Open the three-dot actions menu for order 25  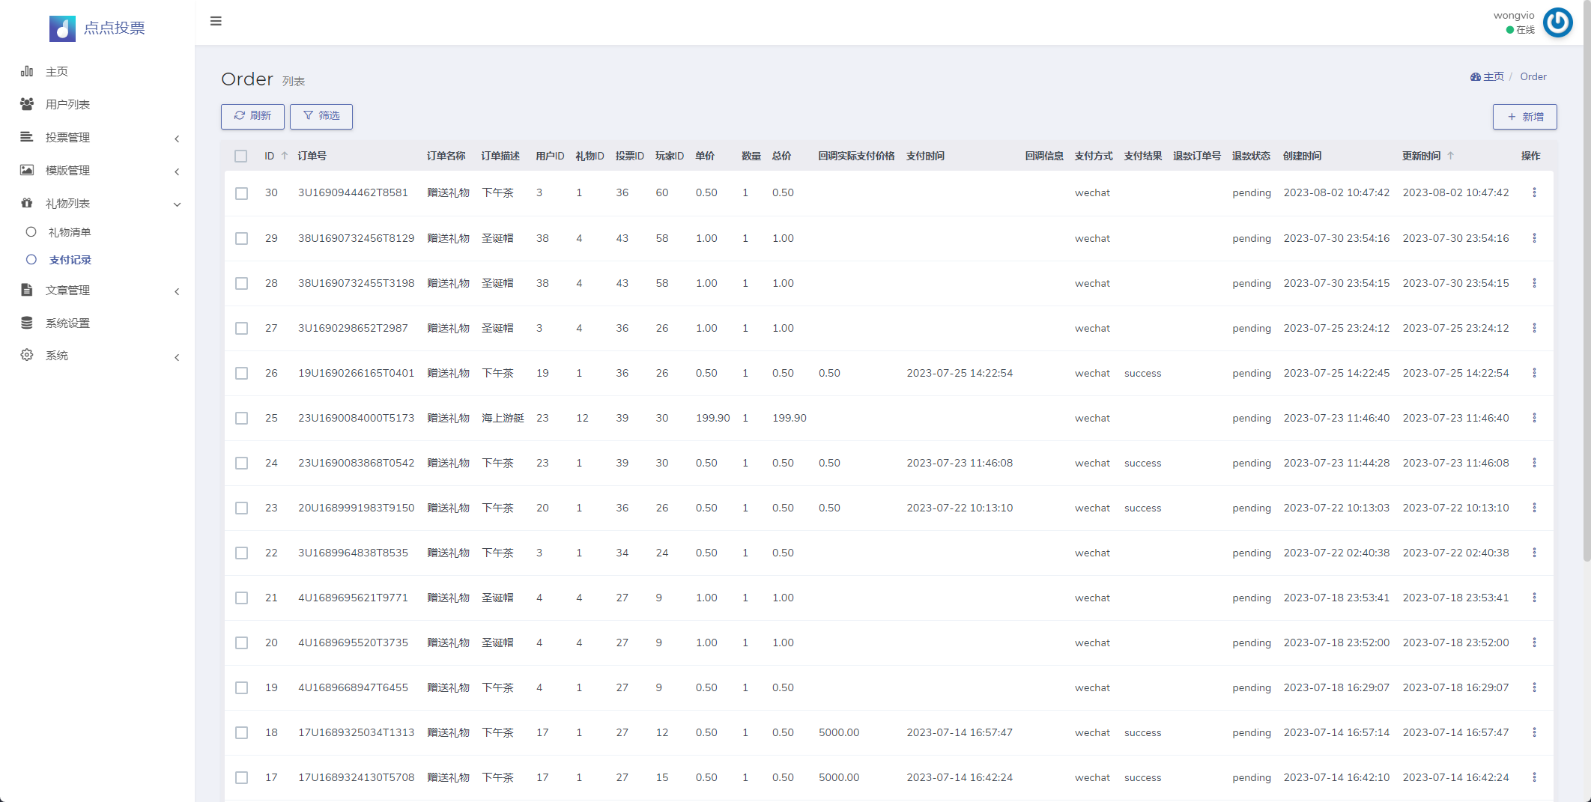1534,418
